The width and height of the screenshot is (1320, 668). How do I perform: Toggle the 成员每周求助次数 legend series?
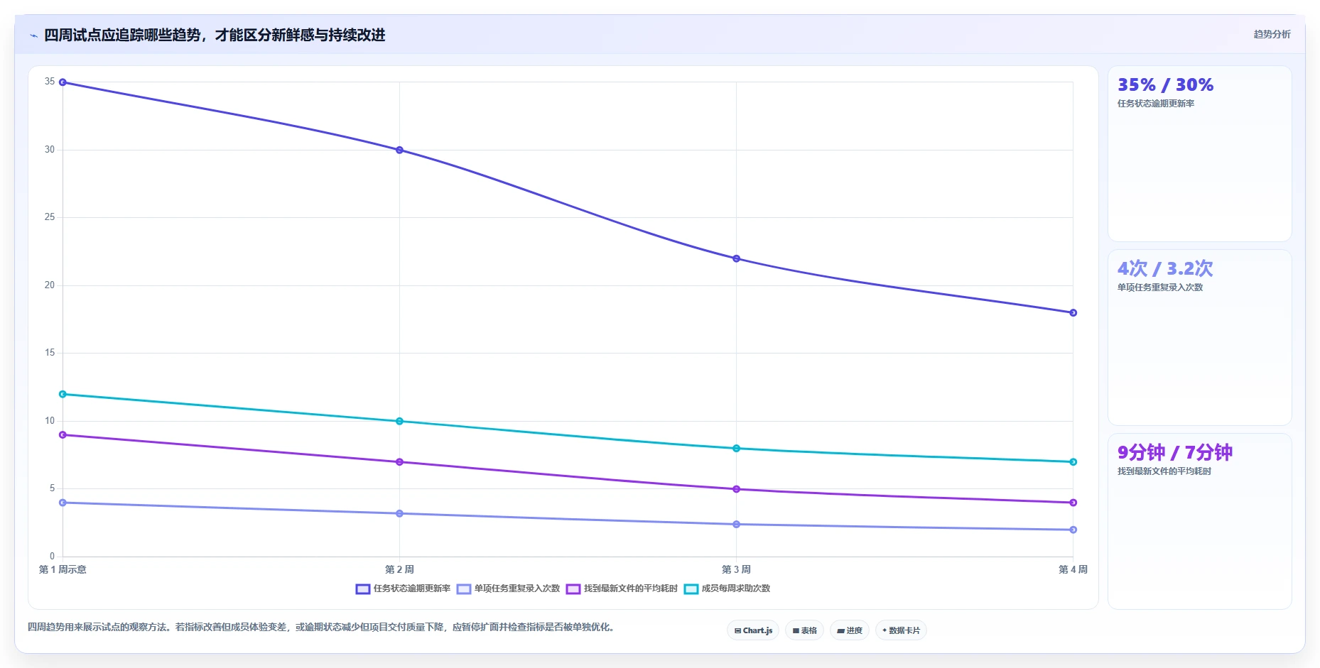727,588
